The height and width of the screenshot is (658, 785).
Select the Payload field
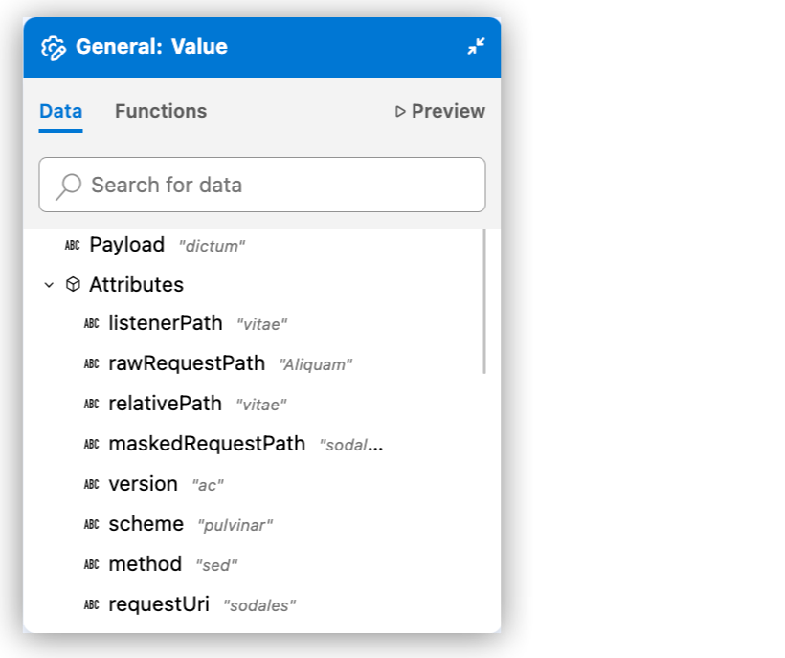pos(126,245)
